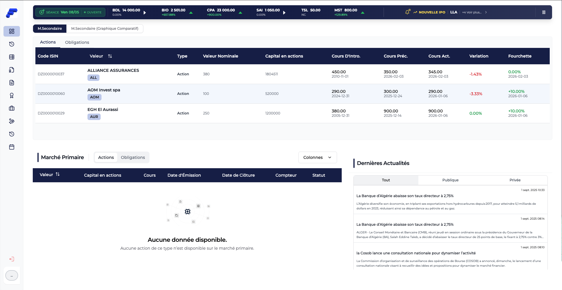562x290 pixels.
Task: Open Cosob consultation nationale news item
Action: [x=451, y=256]
